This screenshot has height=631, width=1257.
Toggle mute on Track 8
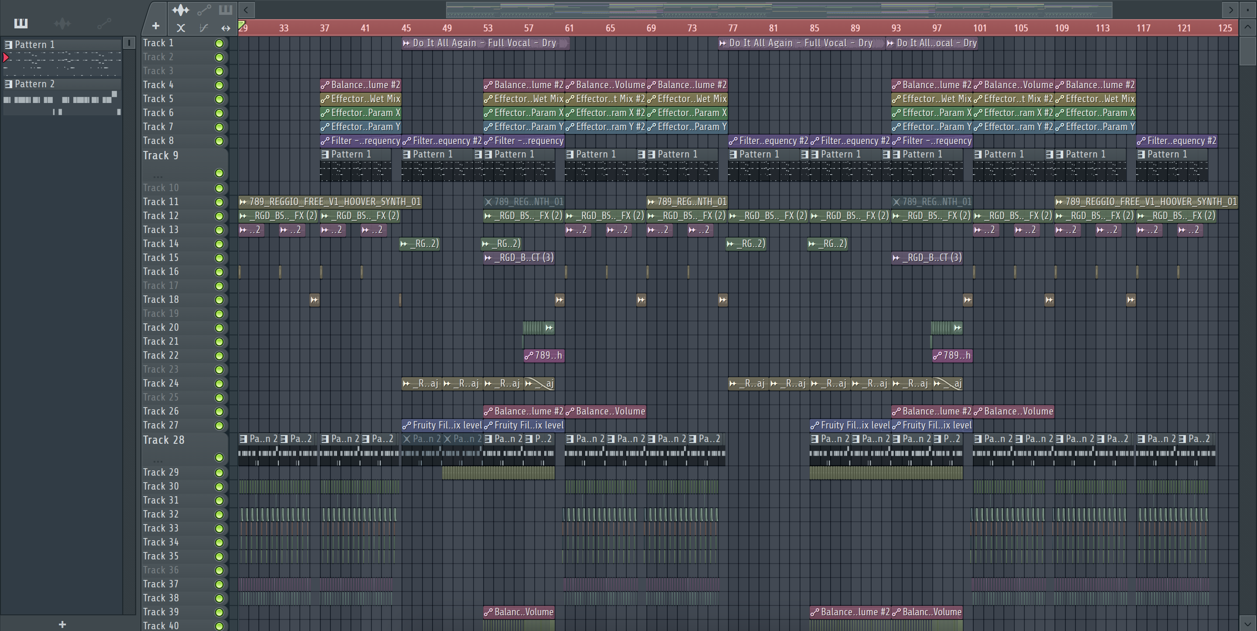coord(219,141)
